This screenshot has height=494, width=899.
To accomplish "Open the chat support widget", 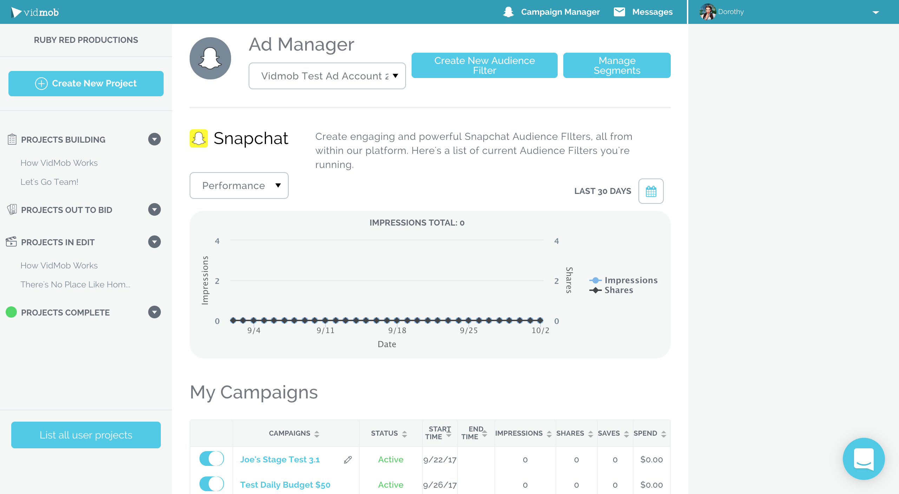I will pyautogui.click(x=864, y=459).
